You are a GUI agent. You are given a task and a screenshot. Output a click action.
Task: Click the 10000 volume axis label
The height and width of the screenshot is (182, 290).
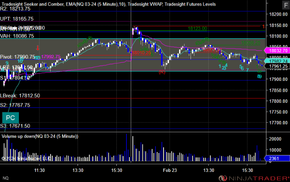pos(275,150)
